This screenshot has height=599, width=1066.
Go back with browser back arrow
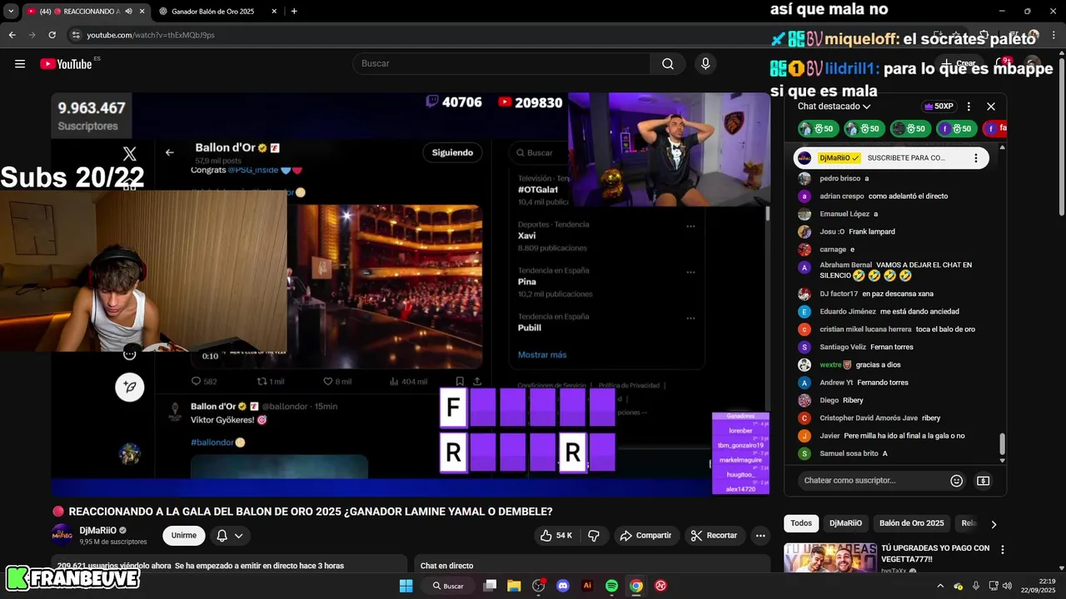coord(12,35)
